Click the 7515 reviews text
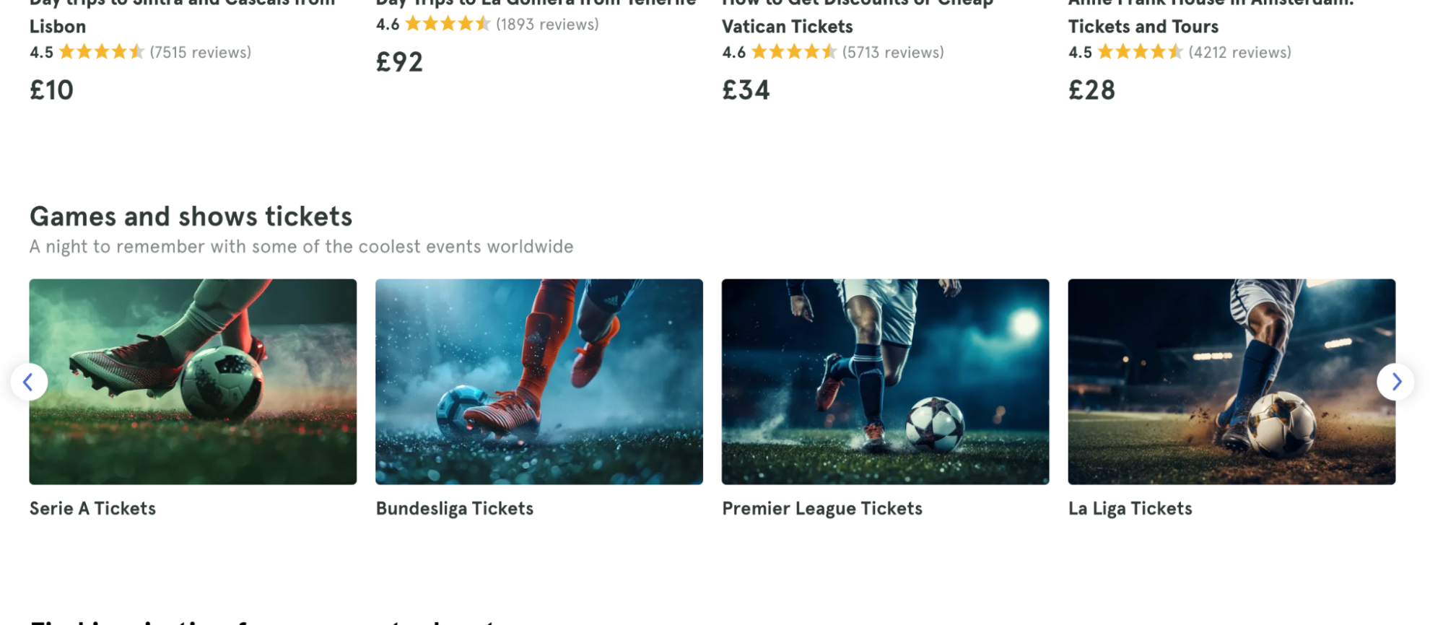 click(x=199, y=51)
